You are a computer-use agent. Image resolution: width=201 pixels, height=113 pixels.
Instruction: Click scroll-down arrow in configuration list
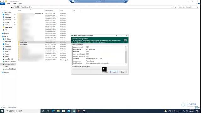(x=126, y=64)
